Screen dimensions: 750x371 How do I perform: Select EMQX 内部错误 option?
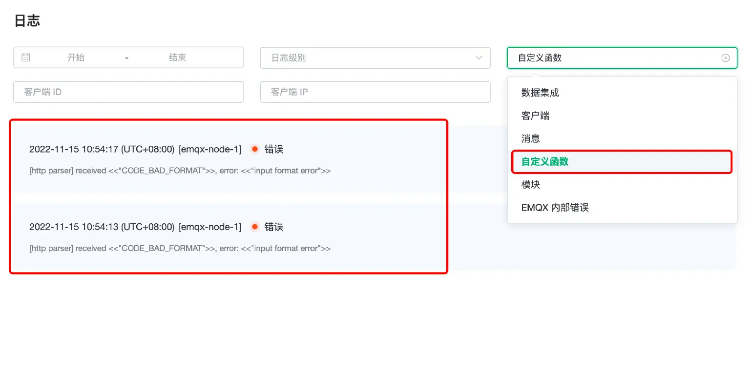[555, 207]
